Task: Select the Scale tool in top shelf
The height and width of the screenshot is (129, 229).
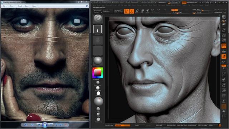Action: pos(142,11)
